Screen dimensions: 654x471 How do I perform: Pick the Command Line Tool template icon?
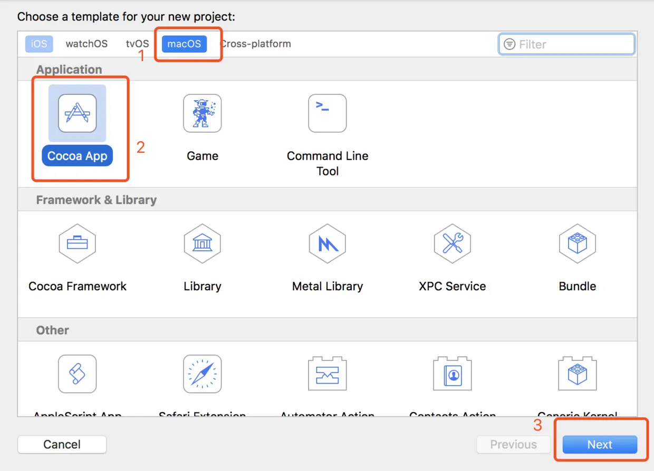(x=328, y=113)
